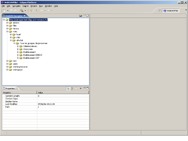Click the External Tools run icon
188x141 pixels.
point(22,11)
